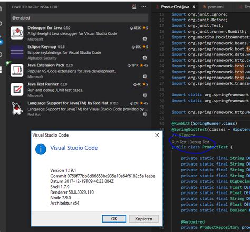Open gear menu for Debugger for Java
250x232 pixels.
[145, 38]
